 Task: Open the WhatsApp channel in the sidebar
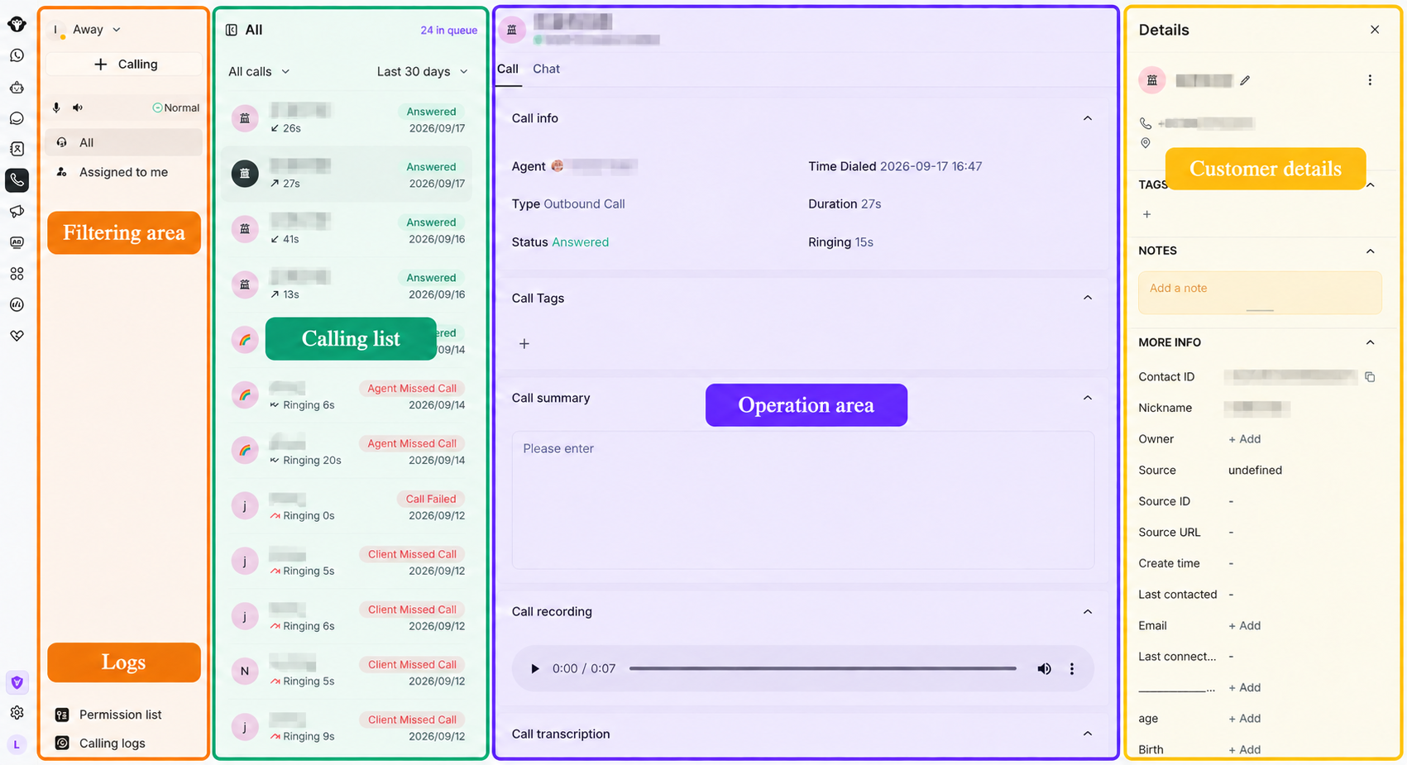click(17, 55)
